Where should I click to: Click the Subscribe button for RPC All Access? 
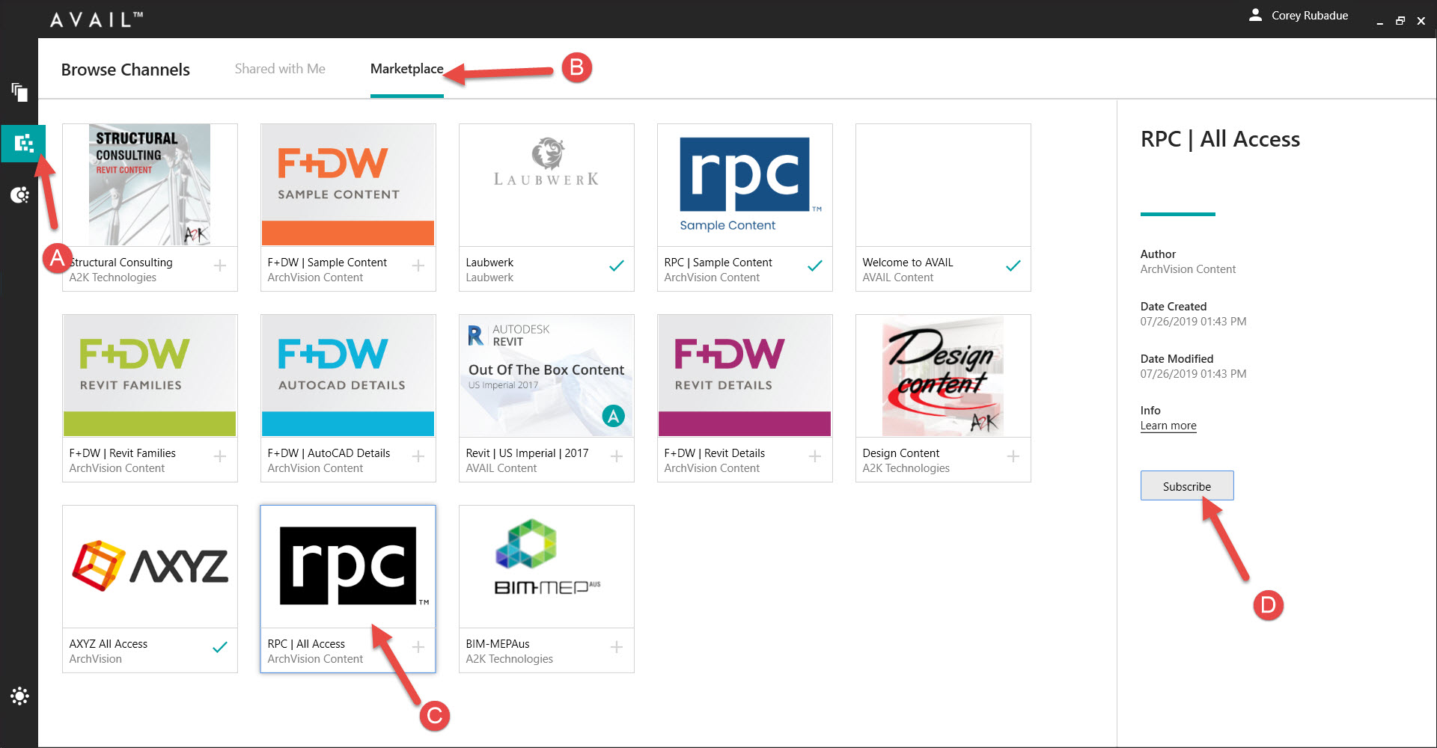pyautogui.click(x=1186, y=485)
